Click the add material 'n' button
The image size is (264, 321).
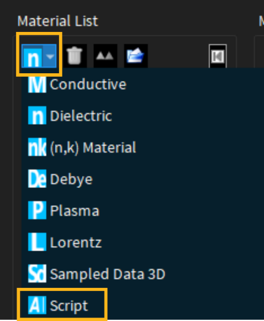32,56
